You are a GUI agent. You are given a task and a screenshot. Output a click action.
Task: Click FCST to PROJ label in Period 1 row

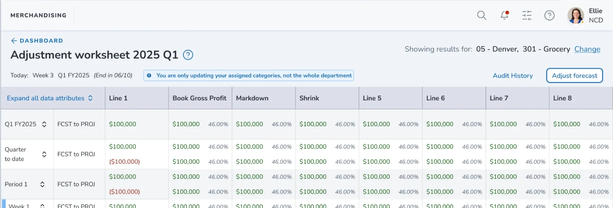coord(76,184)
